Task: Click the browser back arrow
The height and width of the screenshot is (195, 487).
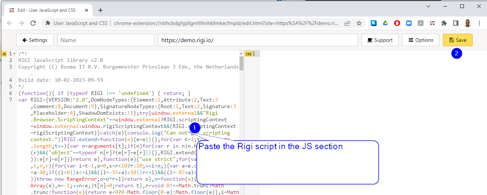Action: click(10, 23)
